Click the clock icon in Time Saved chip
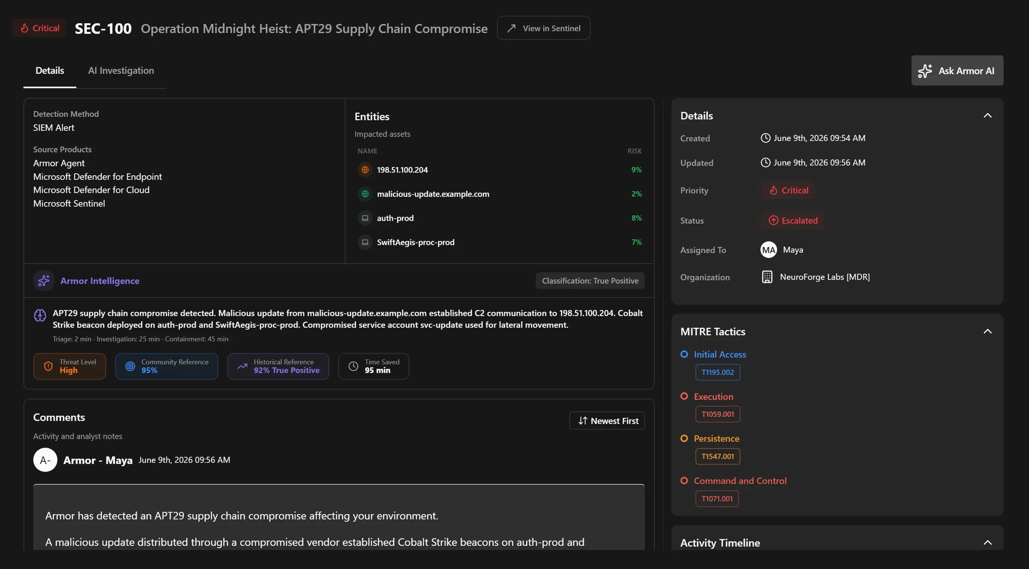Viewport: 1029px width, 569px height. (x=354, y=366)
